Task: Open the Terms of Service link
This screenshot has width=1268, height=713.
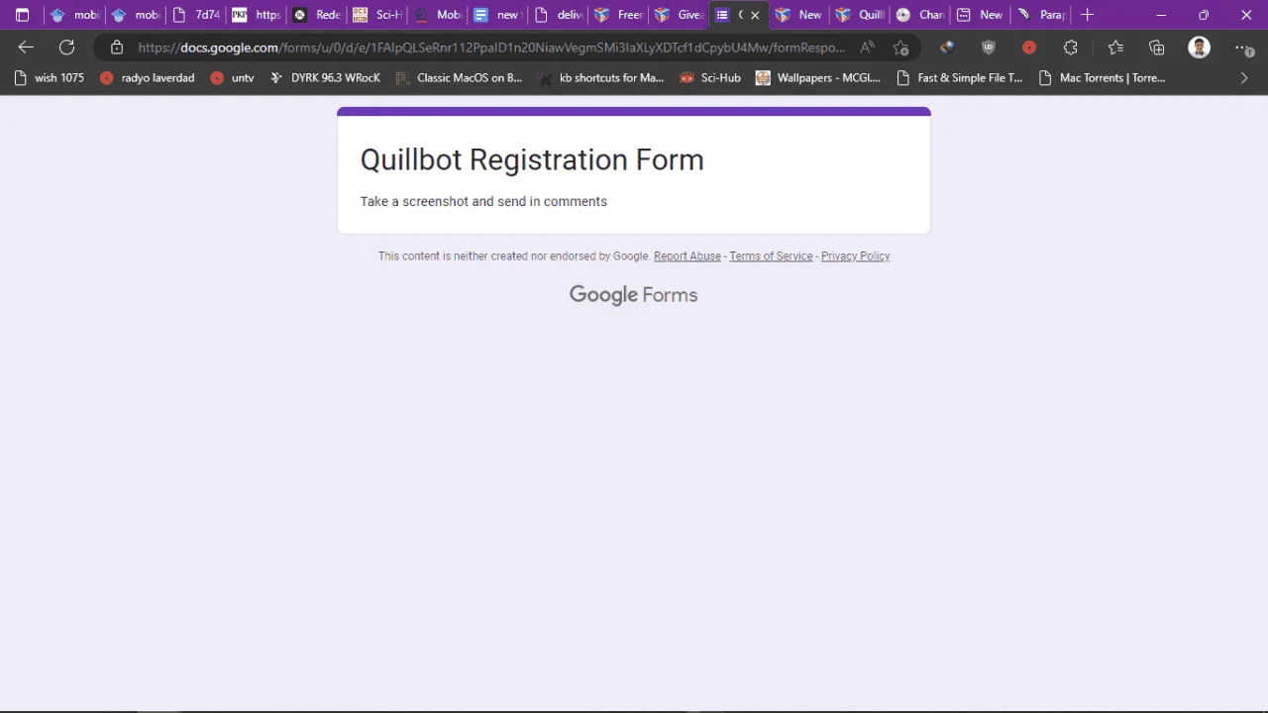Action: [771, 255]
